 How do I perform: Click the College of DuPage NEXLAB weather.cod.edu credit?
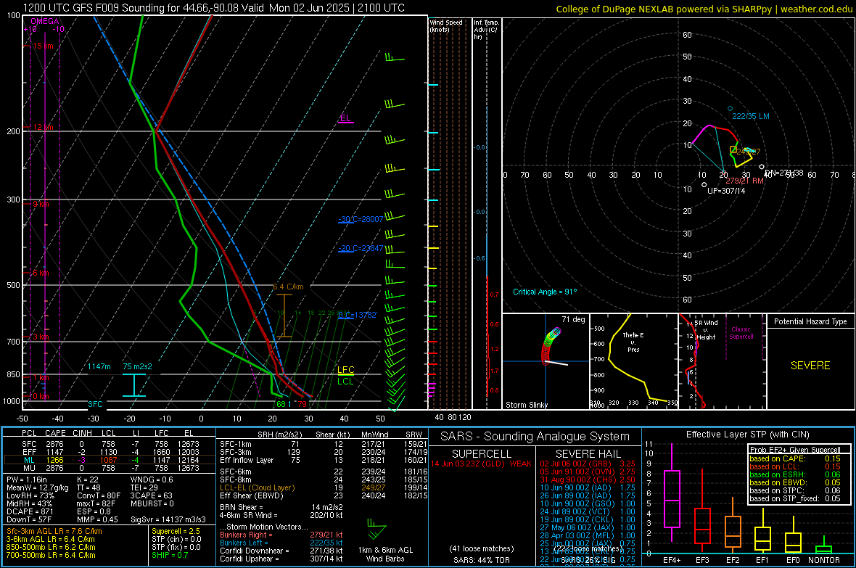(704, 9)
